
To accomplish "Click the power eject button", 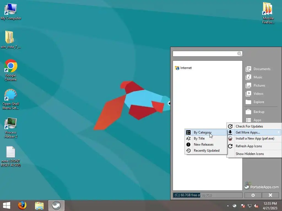I will tap(253, 195).
